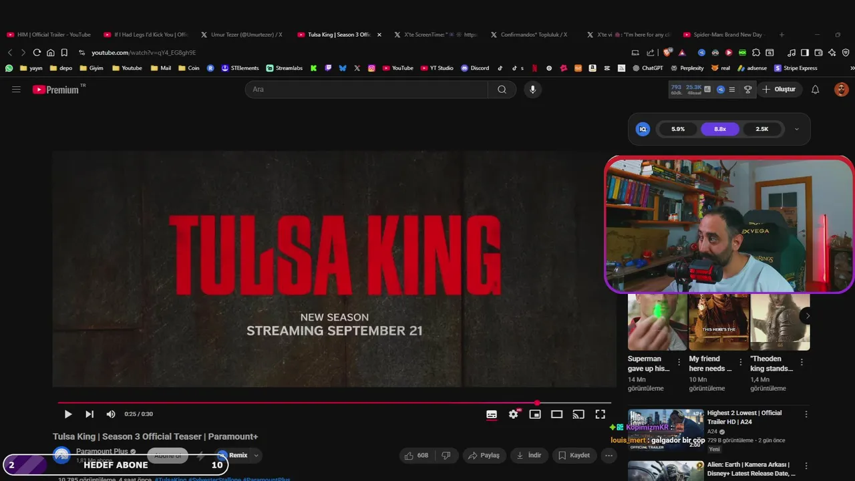Screen dimensions: 855x481
Task: Enable miniplayer mode
Action: (535, 414)
